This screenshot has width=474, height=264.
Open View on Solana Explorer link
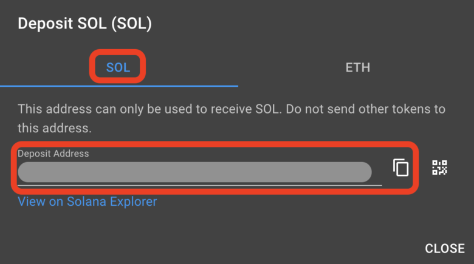click(x=88, y=201)
